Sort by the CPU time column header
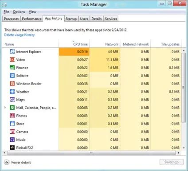188x171 pixels. (x=74, y=44)
